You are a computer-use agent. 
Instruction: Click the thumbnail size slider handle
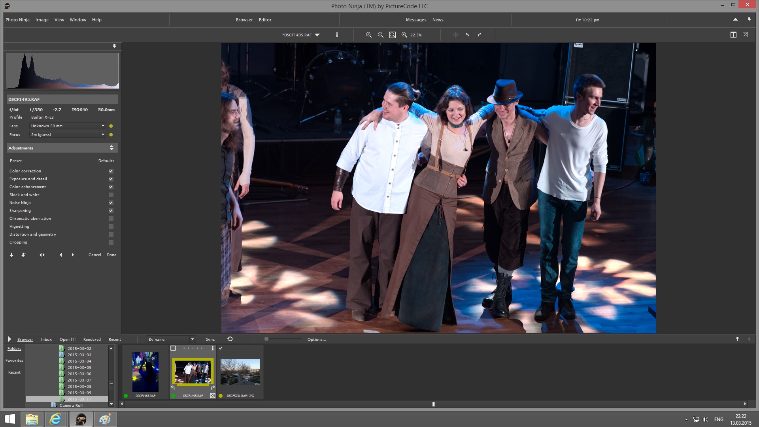(x=266, y=339)
